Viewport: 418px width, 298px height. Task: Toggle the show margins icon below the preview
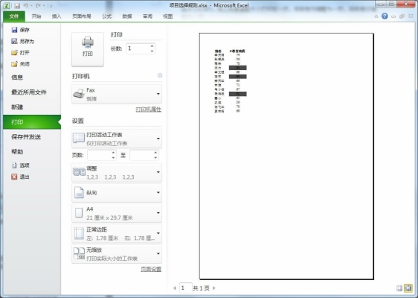399,288
